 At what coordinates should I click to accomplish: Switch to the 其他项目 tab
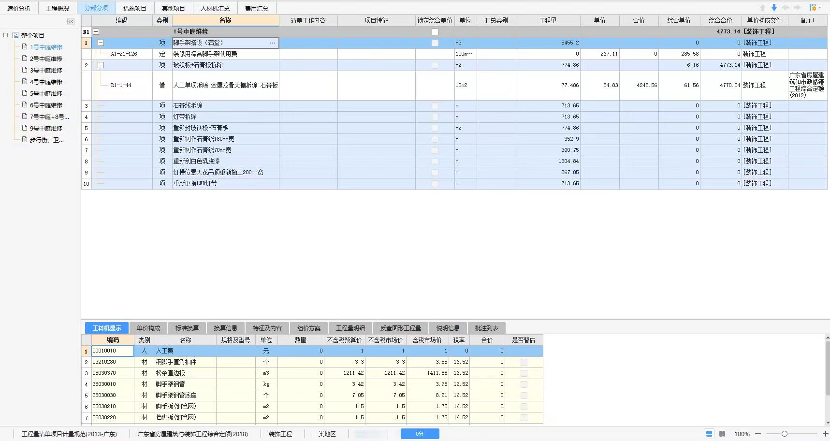point(174,8)
